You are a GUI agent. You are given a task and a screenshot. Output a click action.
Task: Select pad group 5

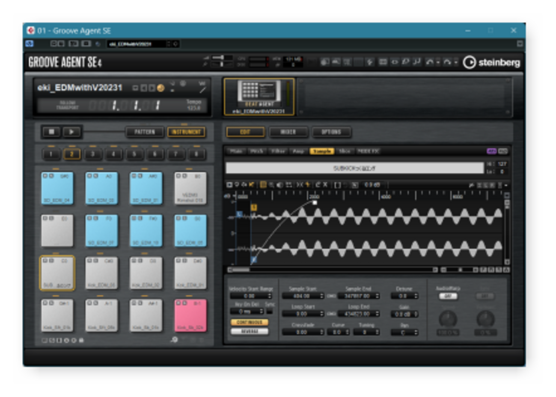pos(134,154)
